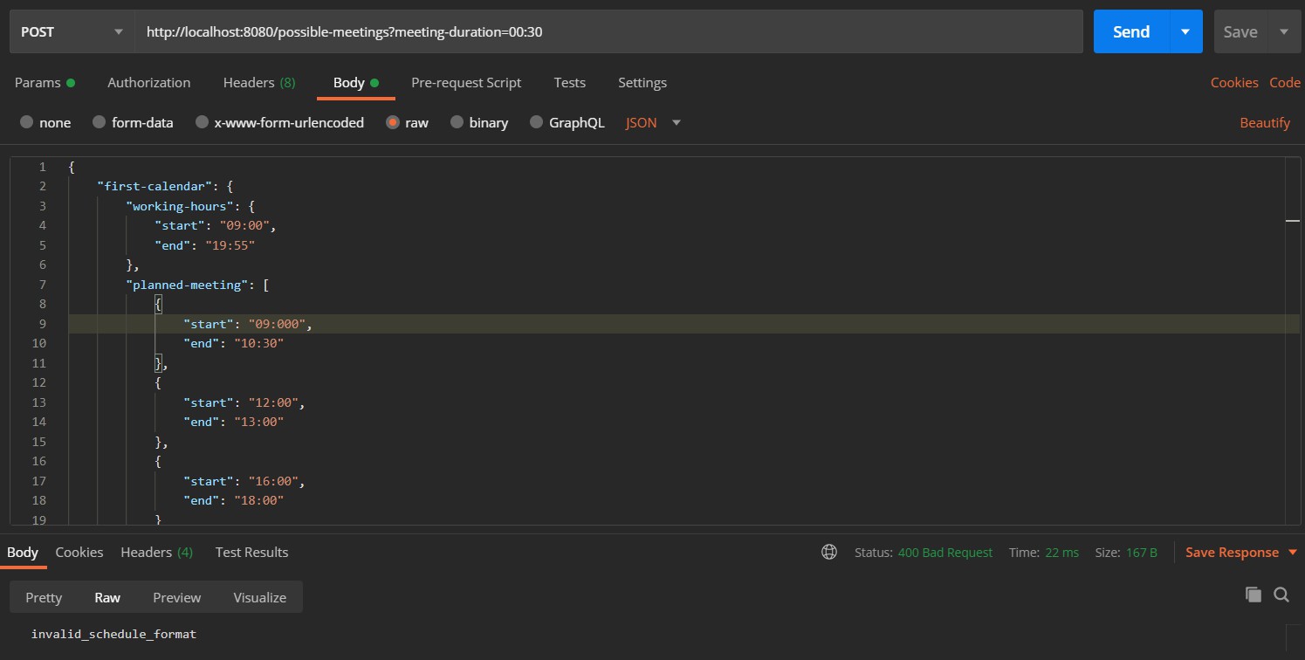
Task: Select the GraphQL body type
Action: (x=567, y=122)
